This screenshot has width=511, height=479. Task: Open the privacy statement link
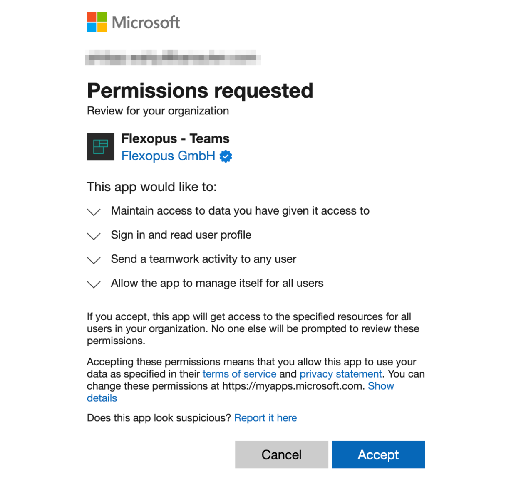pos(340,374)
